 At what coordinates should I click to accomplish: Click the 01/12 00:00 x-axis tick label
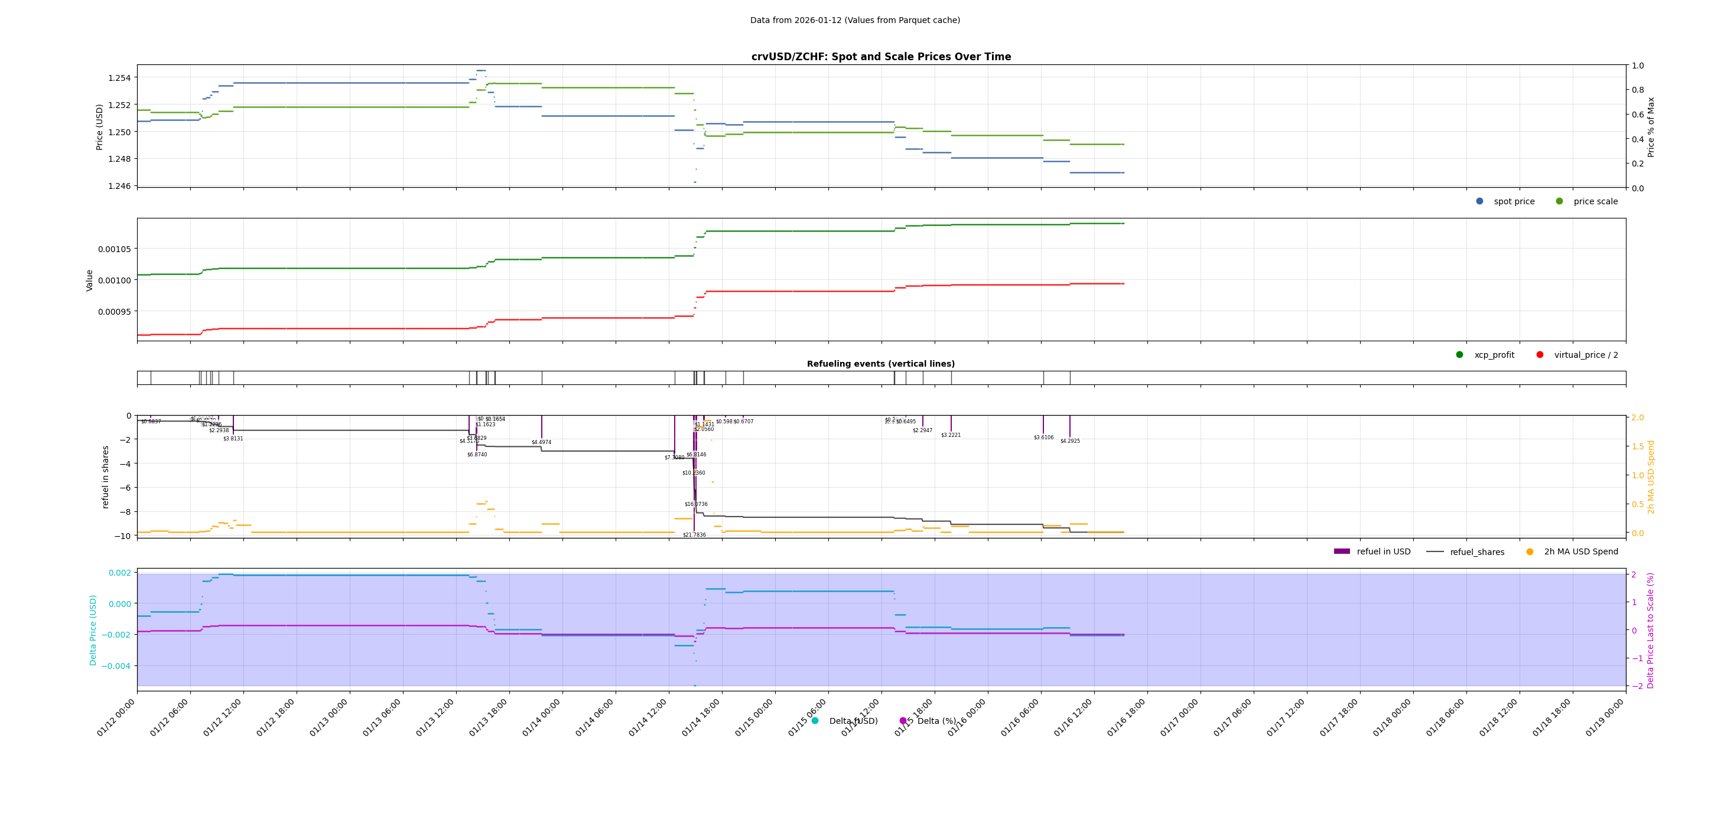117,718
